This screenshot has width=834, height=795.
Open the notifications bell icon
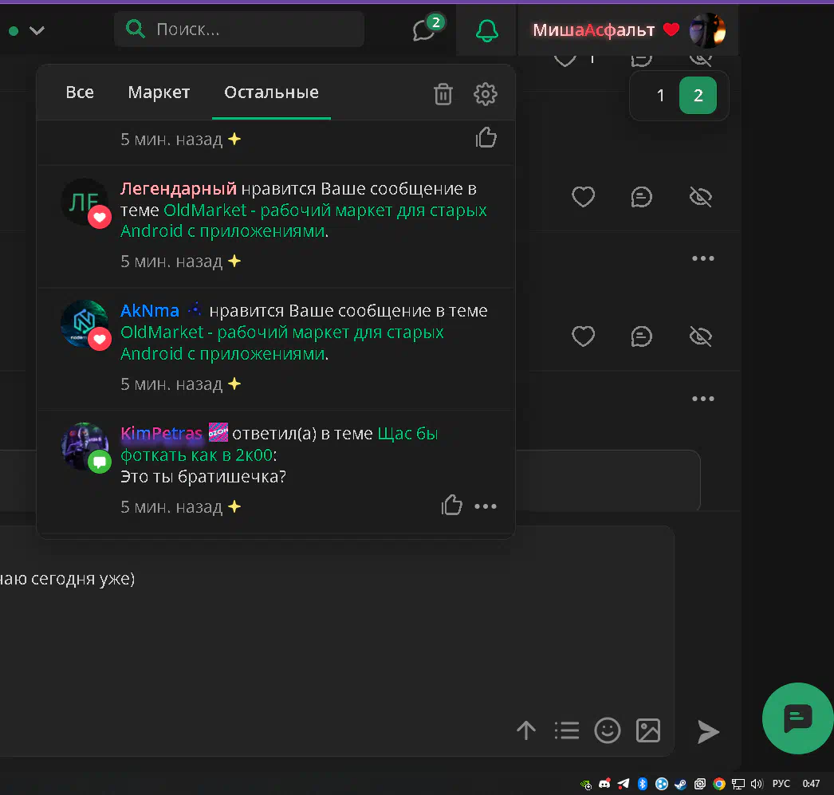[x=486, y=31]
